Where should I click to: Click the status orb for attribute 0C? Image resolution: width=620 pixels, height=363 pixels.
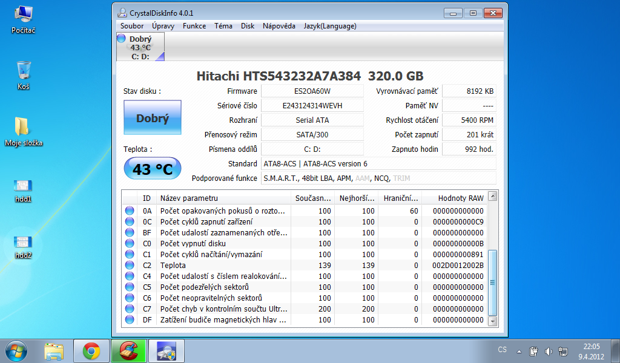(130, 221)
